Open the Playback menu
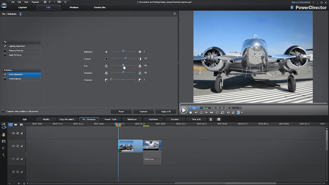This screenshot has height=185, width=329. tap(35, 2)
